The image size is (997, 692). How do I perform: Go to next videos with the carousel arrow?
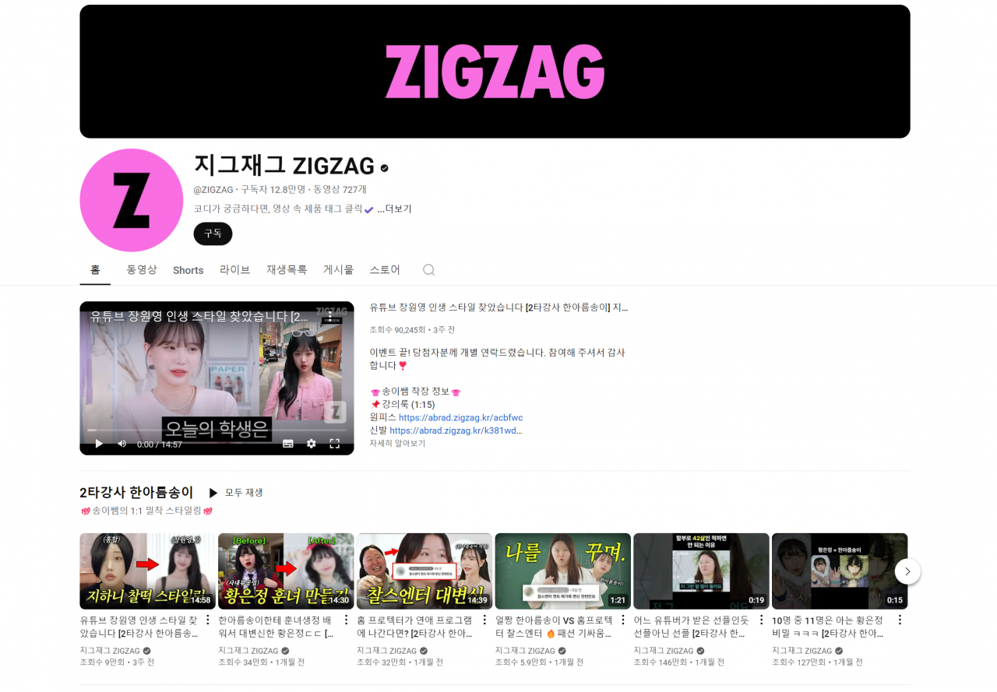(x=907, y=571)
